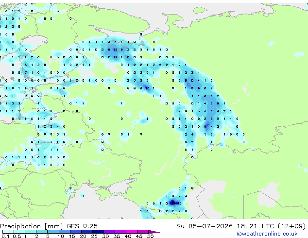Image resolution: width=308 pixels, height=238 pixels.
Task: Click the 40–45 mm magenta legend box
Action: tap(132, 232)
